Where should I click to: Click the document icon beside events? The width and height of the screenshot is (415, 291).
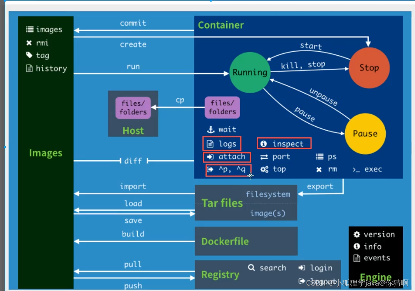pyautogui.click(x=357, y=258)
